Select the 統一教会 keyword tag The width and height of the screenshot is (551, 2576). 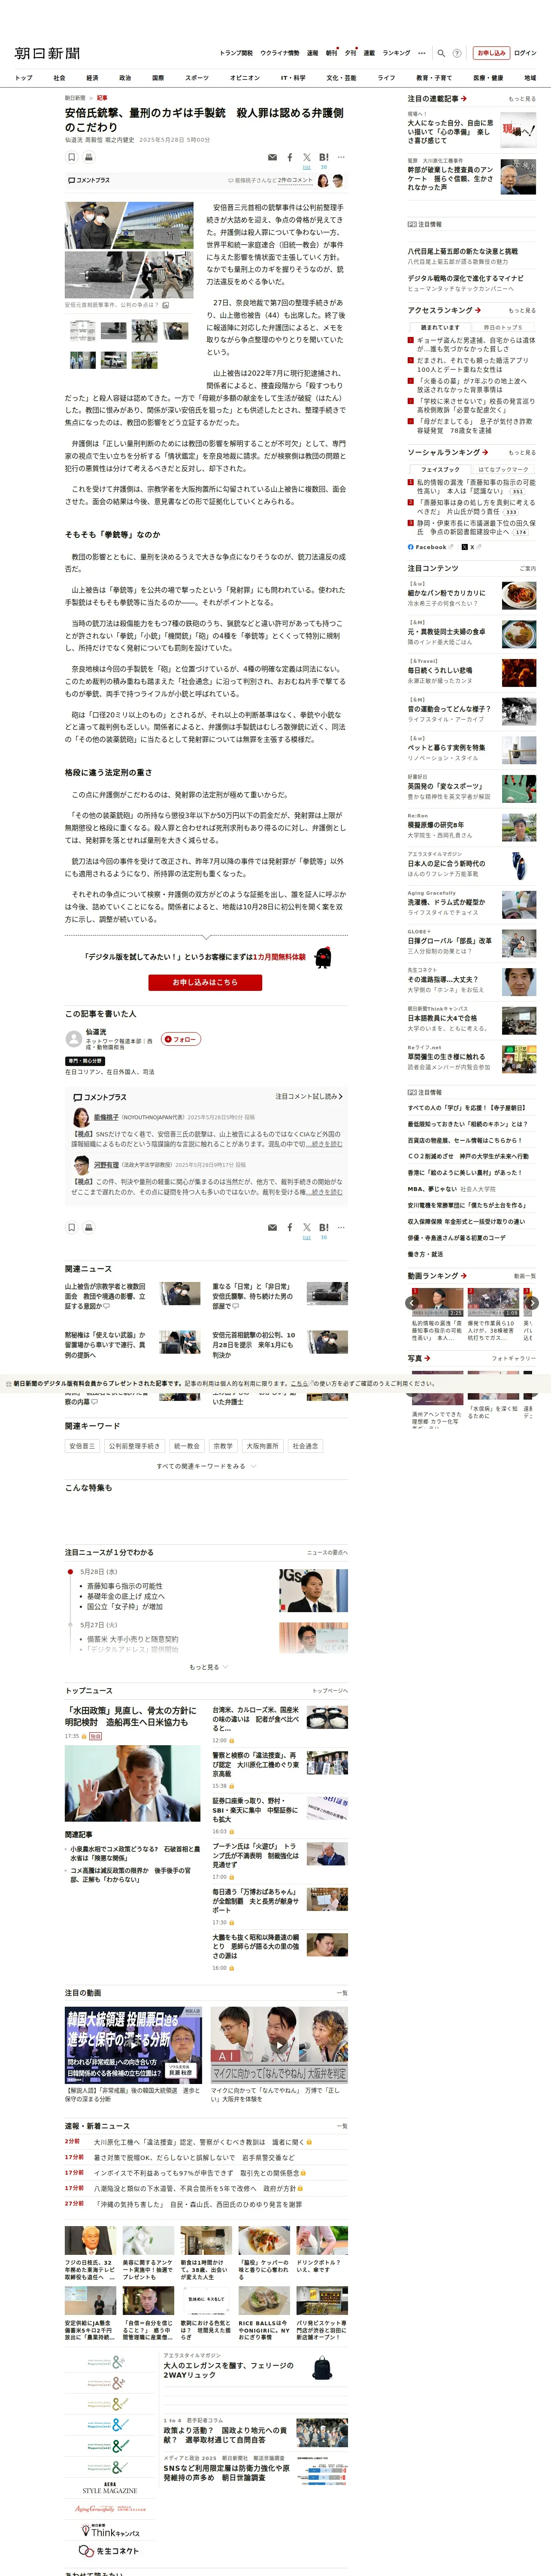pos(187,1446)
